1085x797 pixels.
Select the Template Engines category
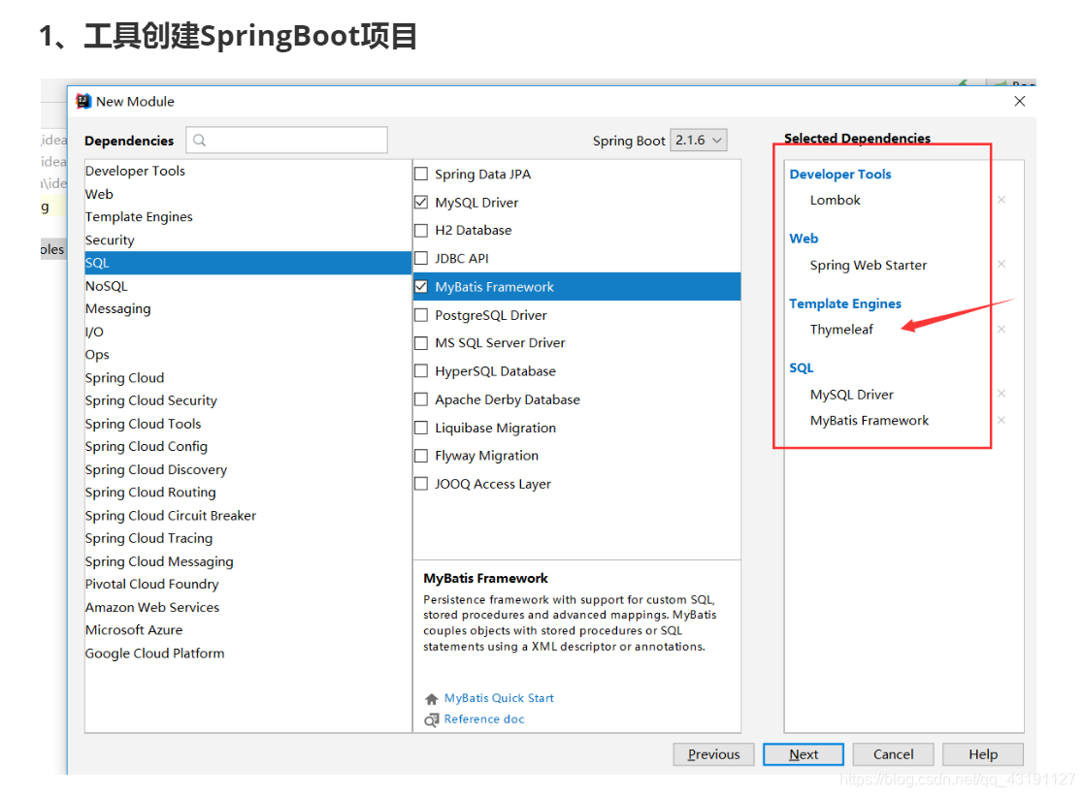pos(247,217)
